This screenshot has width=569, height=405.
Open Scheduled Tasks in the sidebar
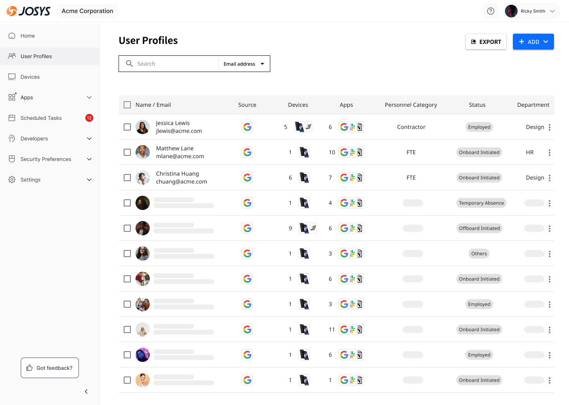pos(41,118)
